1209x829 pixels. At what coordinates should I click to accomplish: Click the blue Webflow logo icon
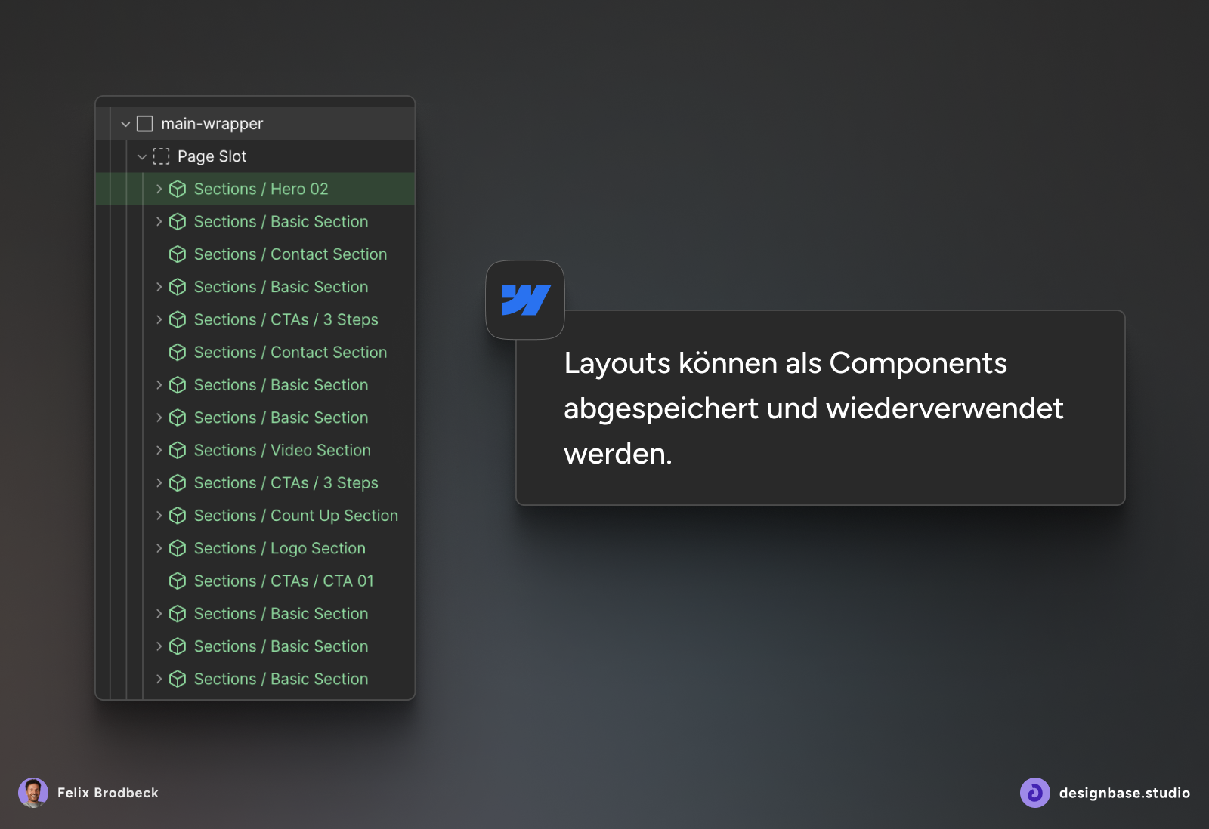525,300
